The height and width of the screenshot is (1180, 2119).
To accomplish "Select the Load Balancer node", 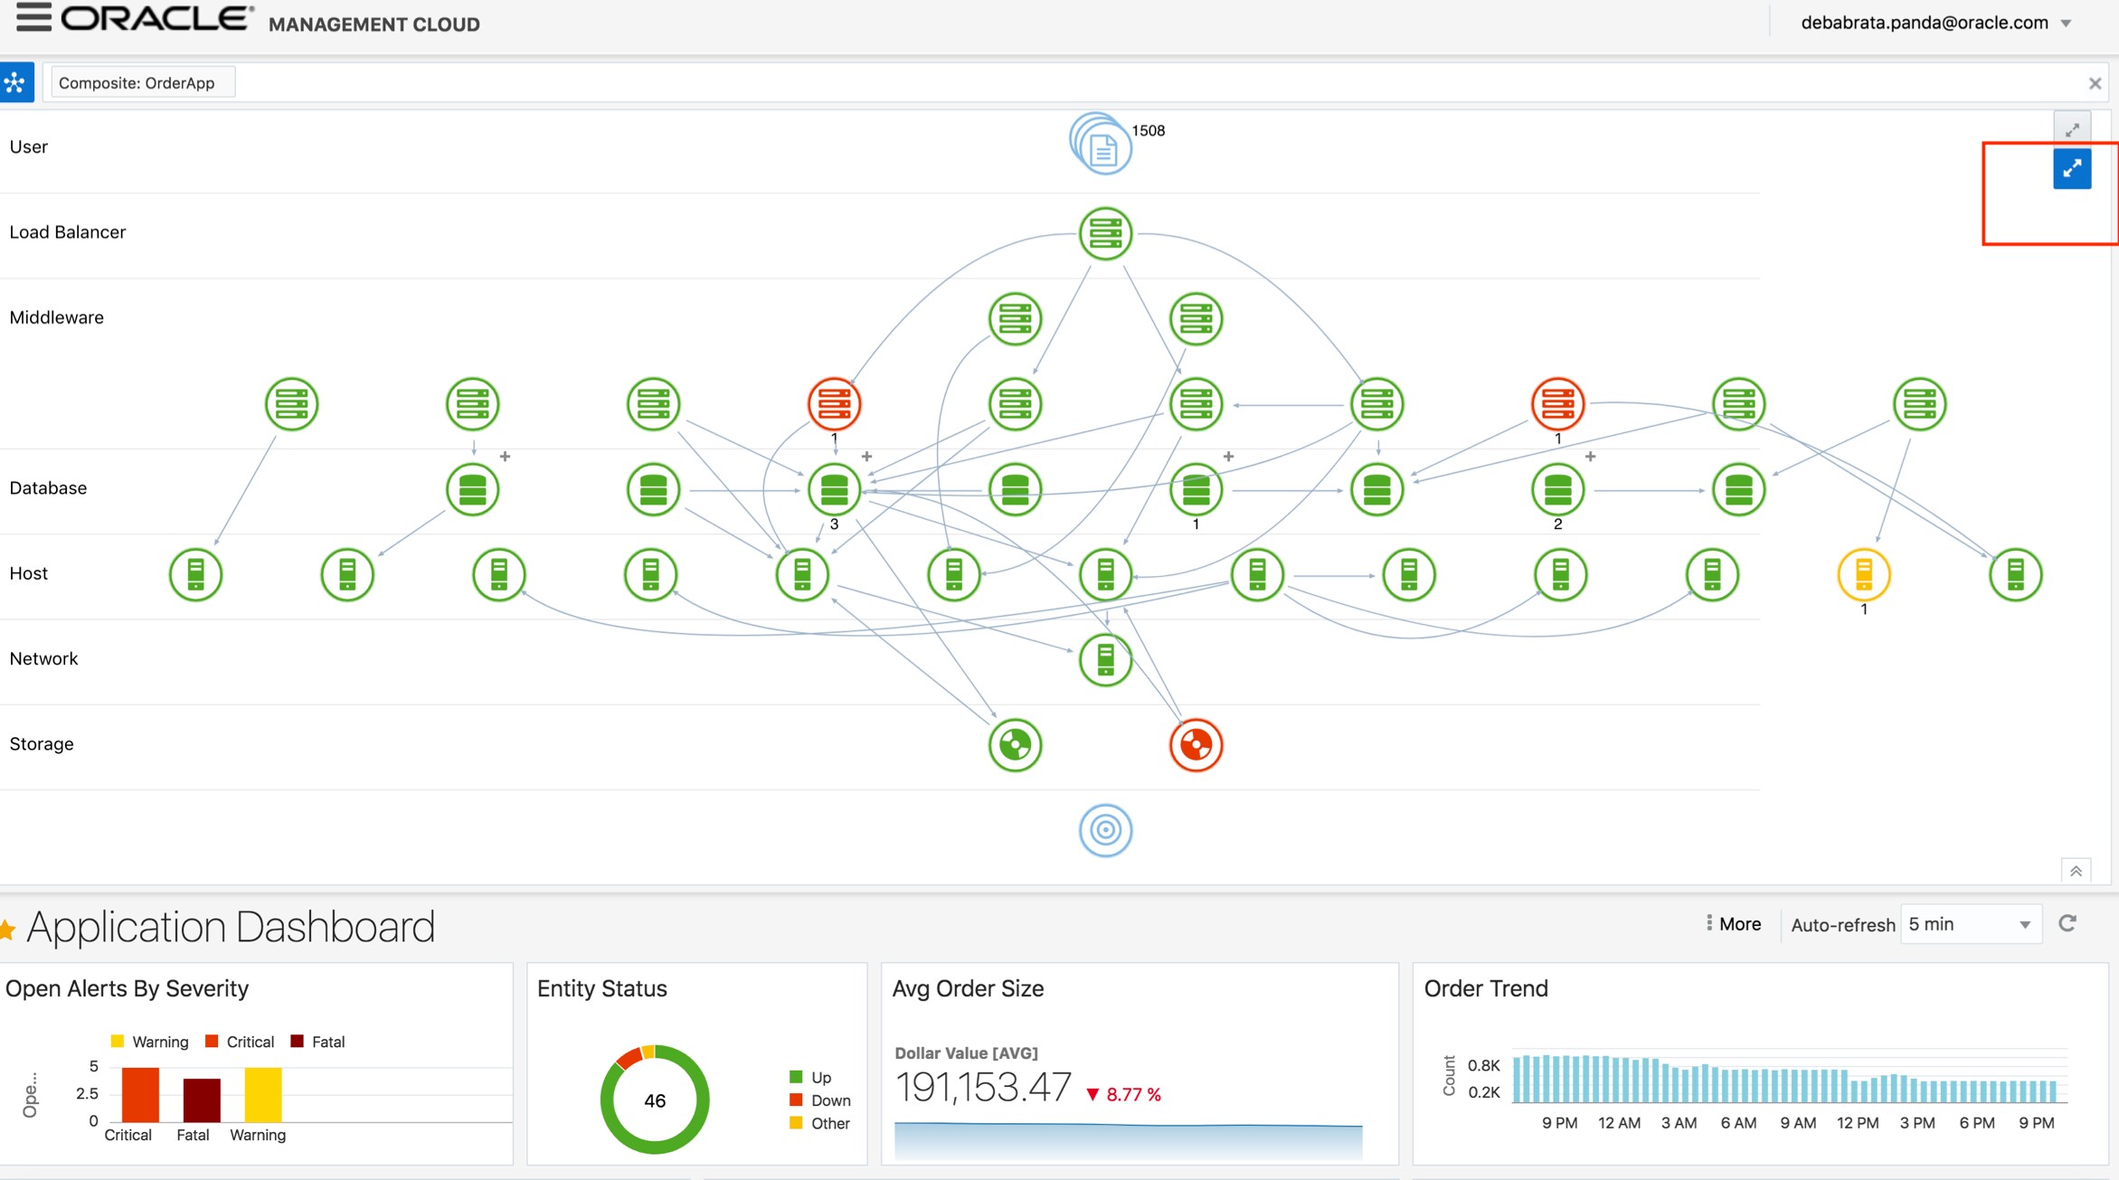I will click(1105, 234).
